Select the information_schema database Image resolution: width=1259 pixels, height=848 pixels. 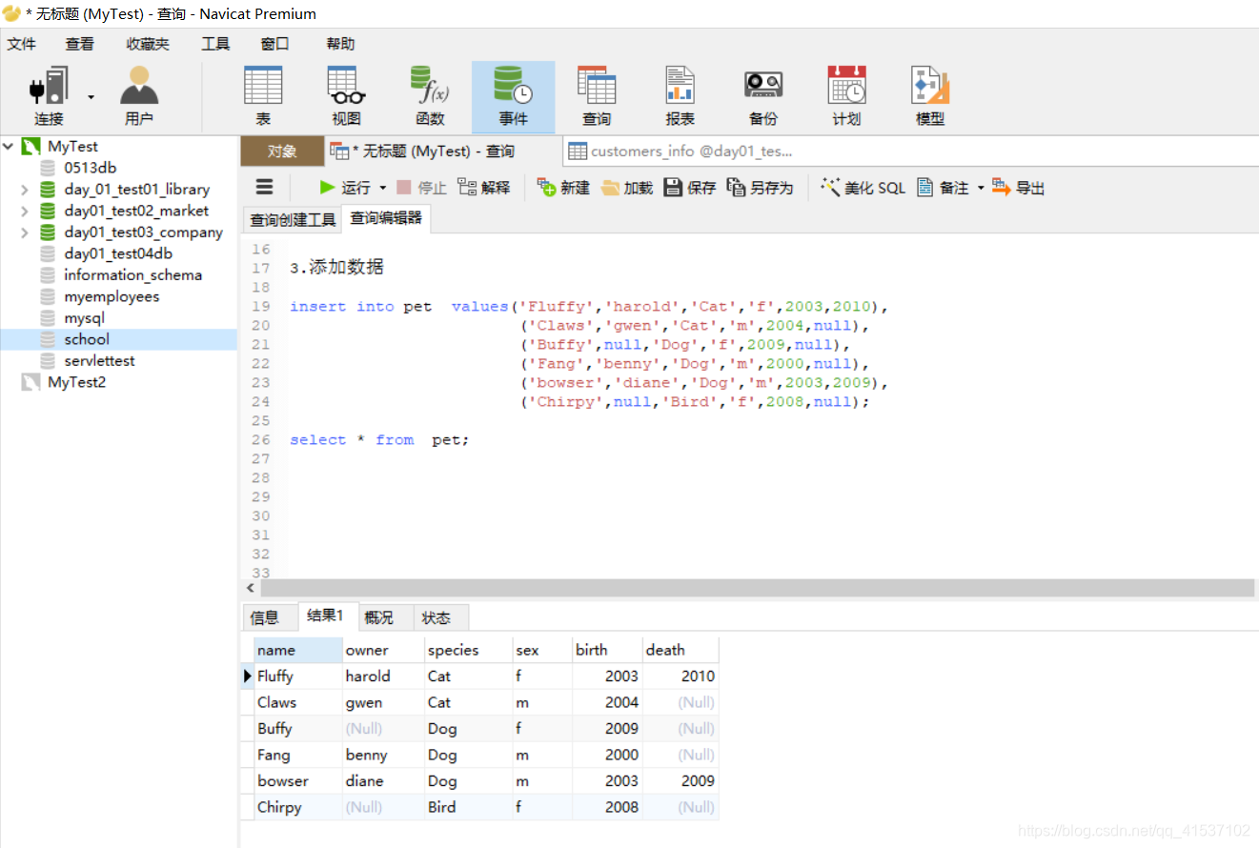point(133,275)
